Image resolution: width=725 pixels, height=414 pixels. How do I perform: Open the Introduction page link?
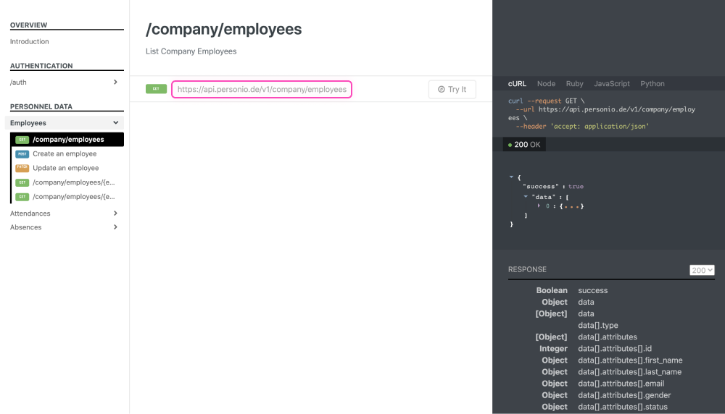point(30,42)
